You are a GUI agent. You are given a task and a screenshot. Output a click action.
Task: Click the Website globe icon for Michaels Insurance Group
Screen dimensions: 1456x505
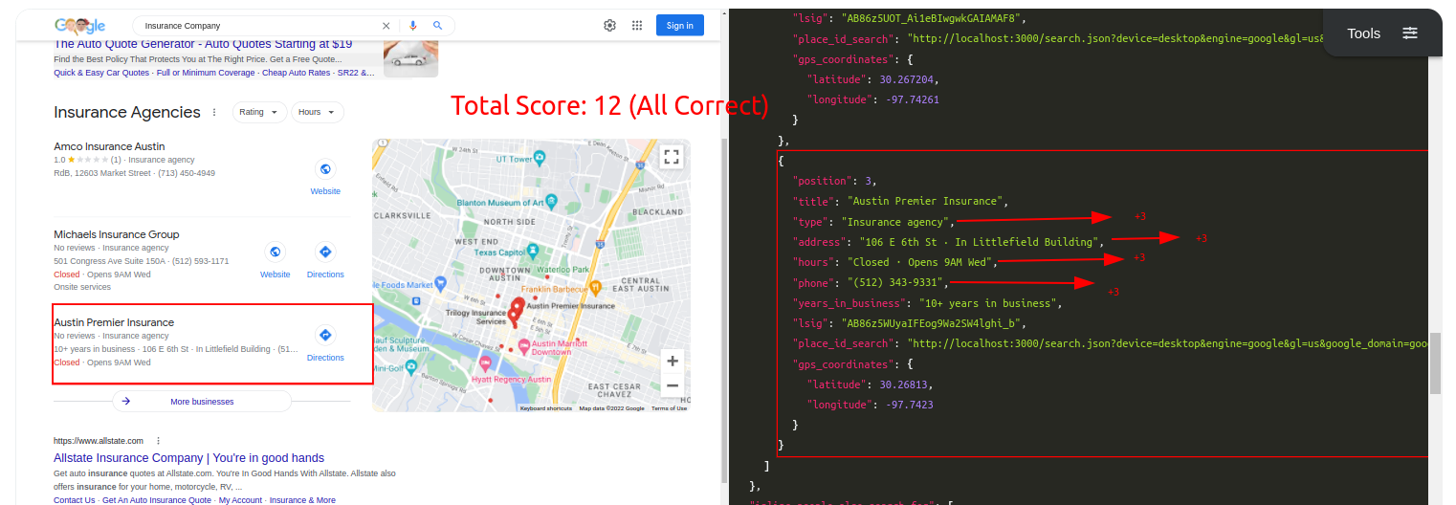click(x=276, y=252)
